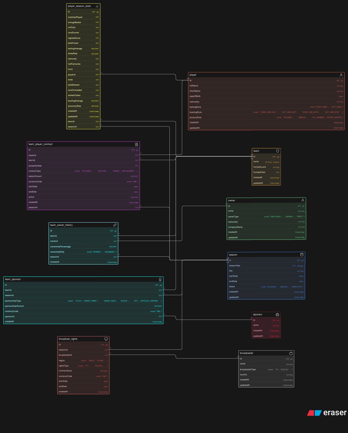Select the team_sponsor table title
Image resolution: width=348 pixels, height=433 pixels.
coord(13,279)
